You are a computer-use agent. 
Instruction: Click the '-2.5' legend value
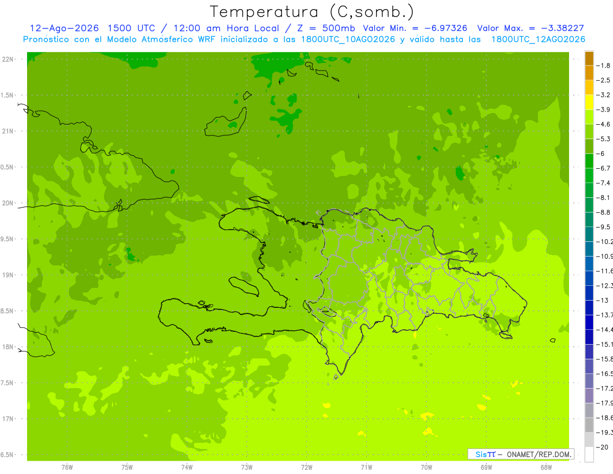click(604, 80)
